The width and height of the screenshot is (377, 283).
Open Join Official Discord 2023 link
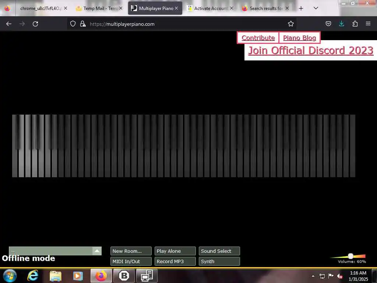310,50
